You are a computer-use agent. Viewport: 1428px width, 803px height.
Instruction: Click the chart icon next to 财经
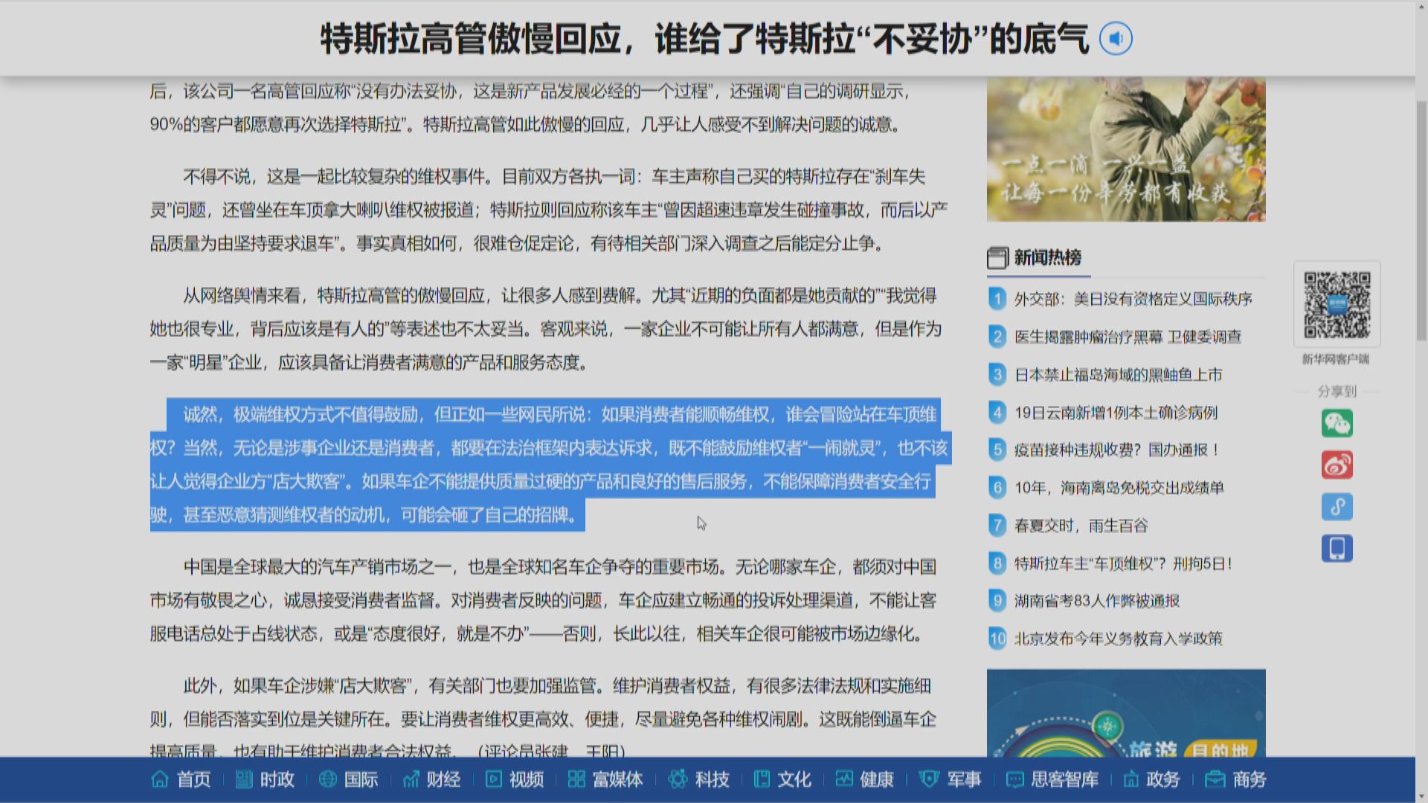click(411, 780)
